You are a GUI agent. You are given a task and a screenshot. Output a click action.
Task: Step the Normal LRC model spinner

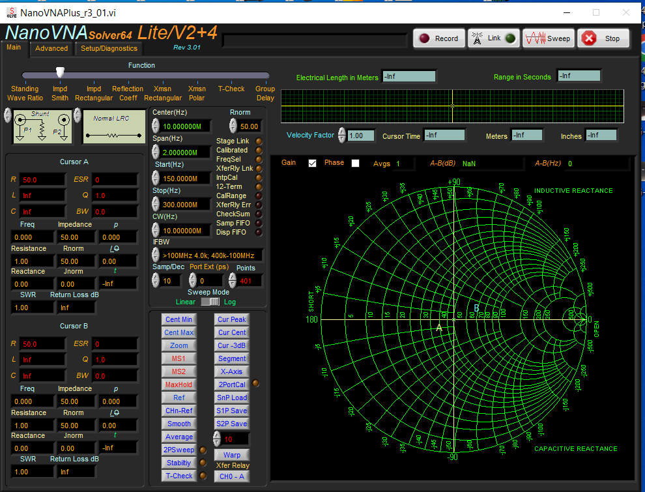(78, 115)
